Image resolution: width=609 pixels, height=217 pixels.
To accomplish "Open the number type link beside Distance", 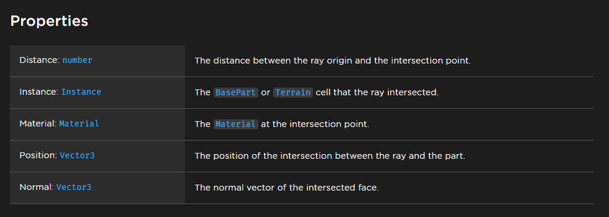I will pos(77,61).
